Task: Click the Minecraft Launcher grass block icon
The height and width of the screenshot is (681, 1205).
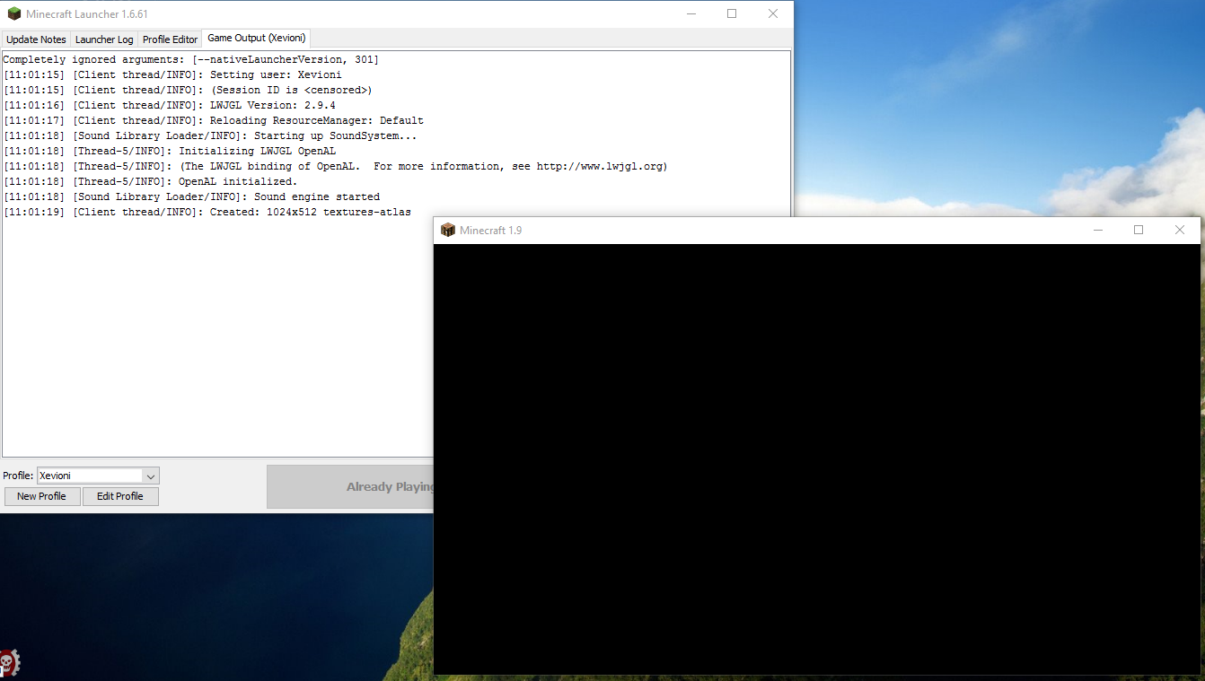Action: [x=14, y=14]
